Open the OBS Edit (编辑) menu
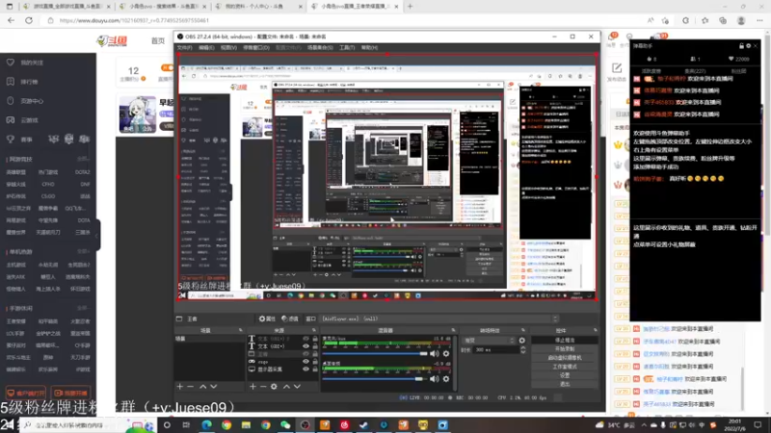 (206, 47)
